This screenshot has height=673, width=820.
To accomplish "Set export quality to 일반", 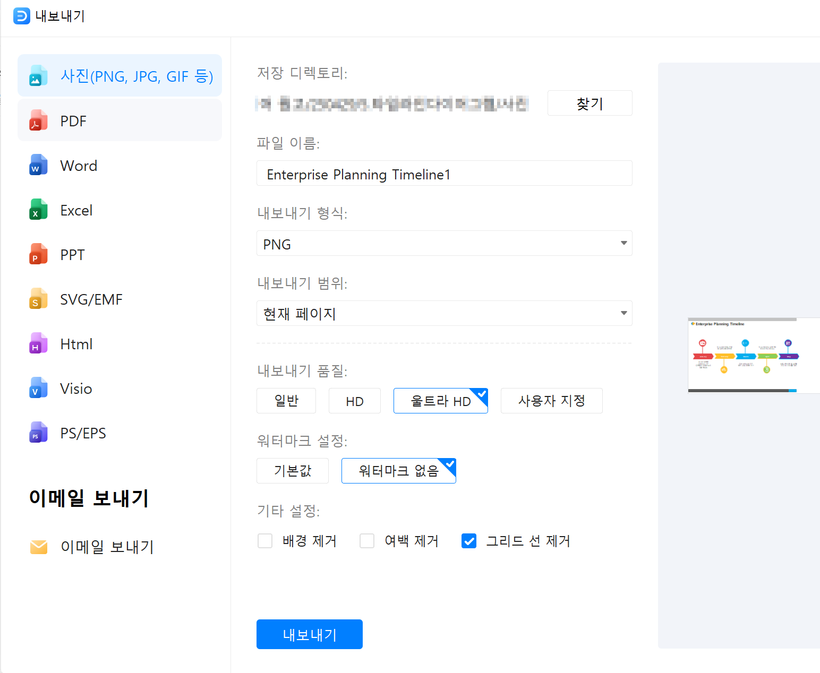I will coord(286,401).
